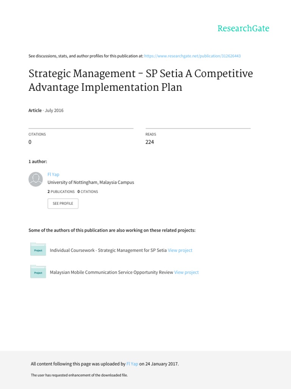Click the author avatar placeholder icon
Viewport: 291px width, 389px height.
click(36, 179)
